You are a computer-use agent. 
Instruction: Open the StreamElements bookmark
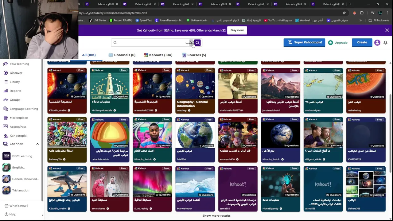[x=169, y=20]
